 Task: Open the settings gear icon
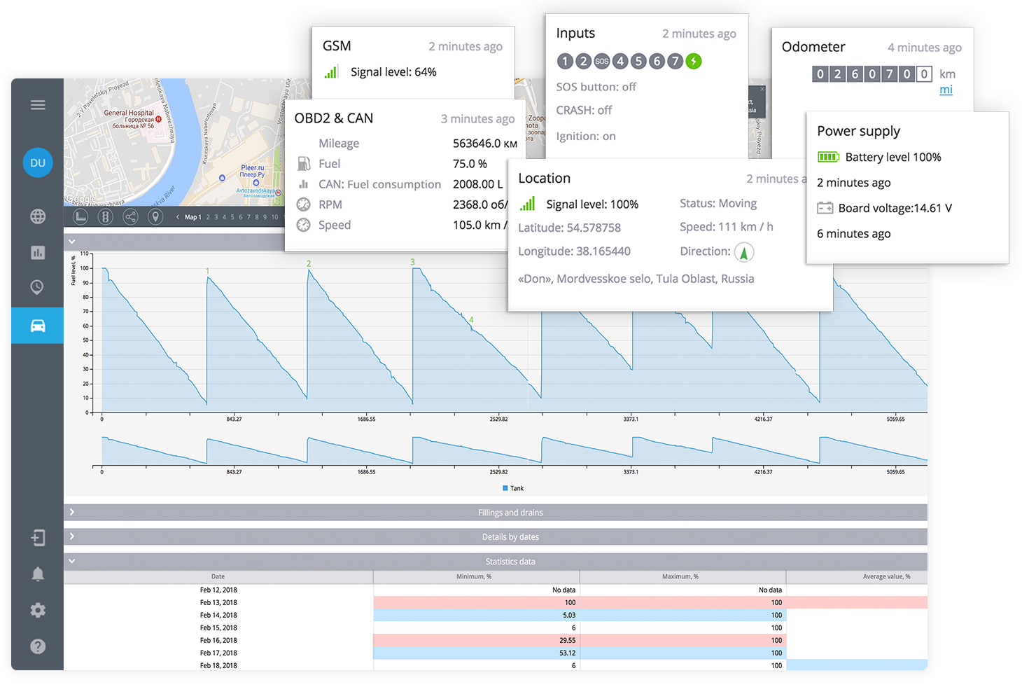pyautogui.click(x=38, y=610)
